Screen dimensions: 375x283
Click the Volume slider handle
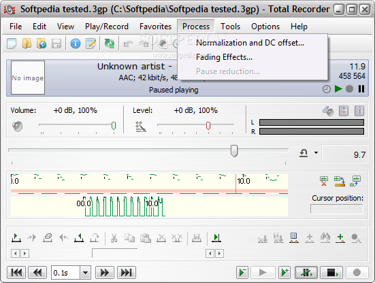(x=114, y=126)
